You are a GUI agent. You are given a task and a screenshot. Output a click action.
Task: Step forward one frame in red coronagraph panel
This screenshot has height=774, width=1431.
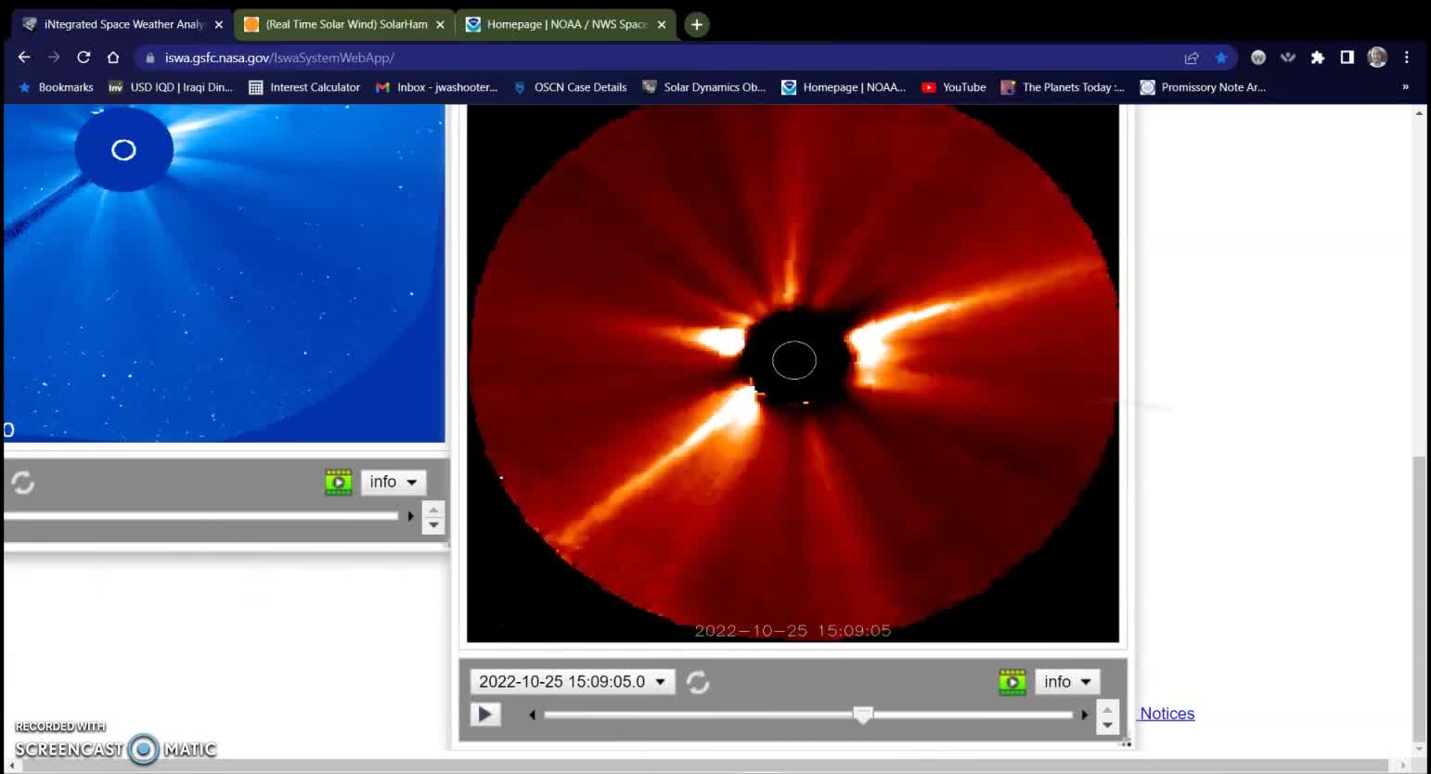[x=1084, y=715]
